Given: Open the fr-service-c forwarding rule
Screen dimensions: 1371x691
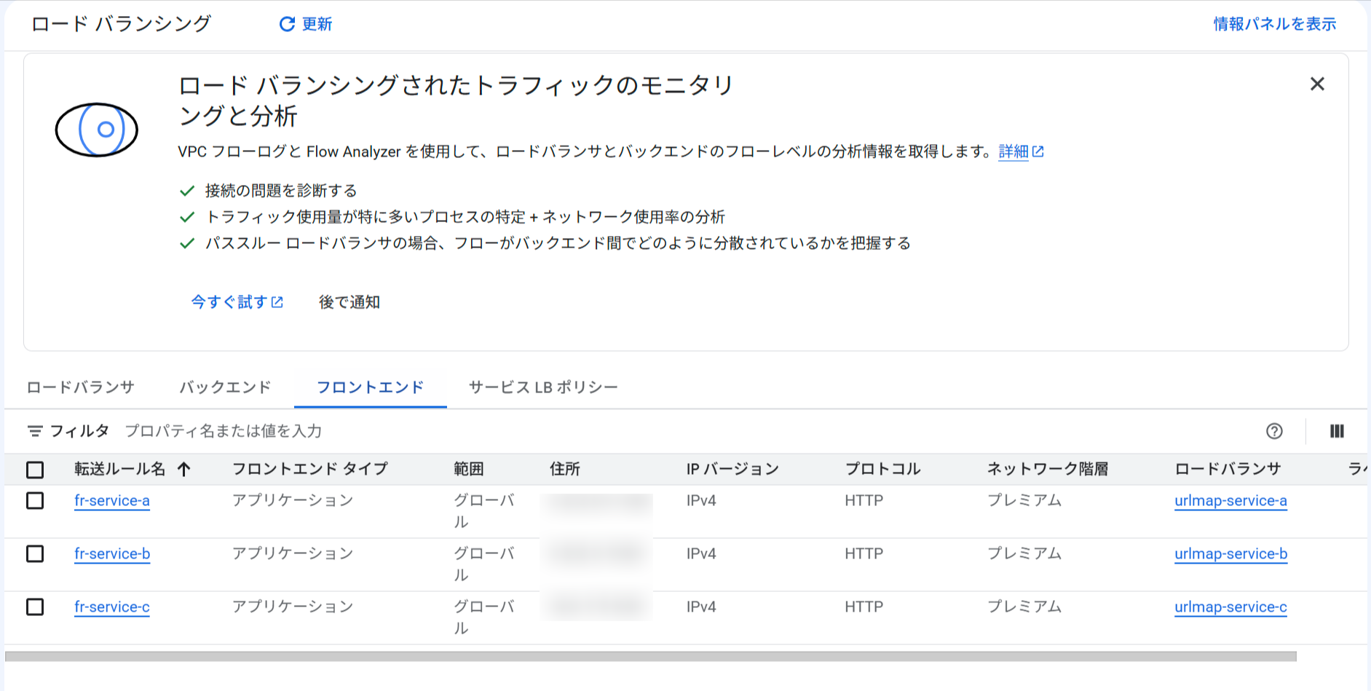Looking at the screenshot, I should 112,607.
